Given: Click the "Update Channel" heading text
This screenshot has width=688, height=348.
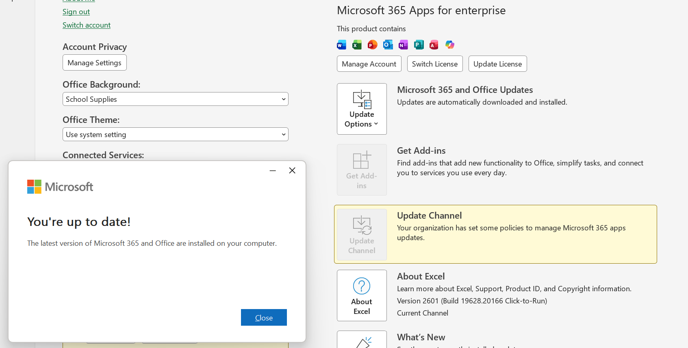Looking at the screenshot, I should click(430, 215).
